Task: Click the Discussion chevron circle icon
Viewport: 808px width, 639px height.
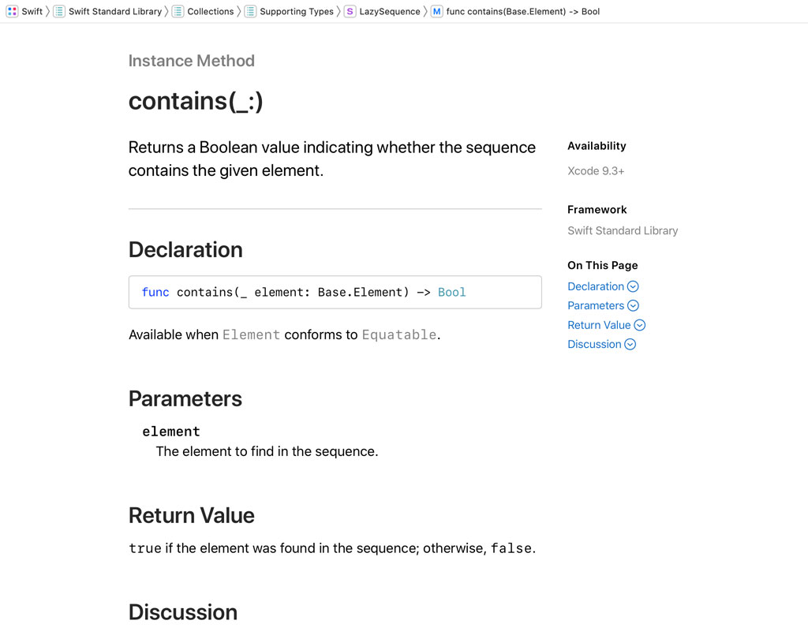Action: (630, 344)
